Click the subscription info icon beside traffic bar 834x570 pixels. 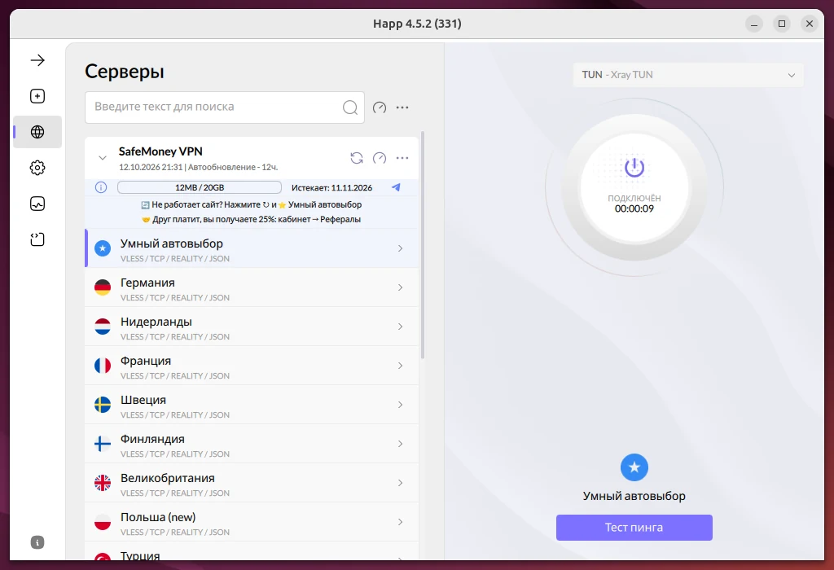101,187
